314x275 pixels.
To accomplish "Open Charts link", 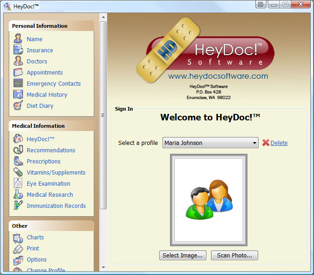I will tap(35, 237).
